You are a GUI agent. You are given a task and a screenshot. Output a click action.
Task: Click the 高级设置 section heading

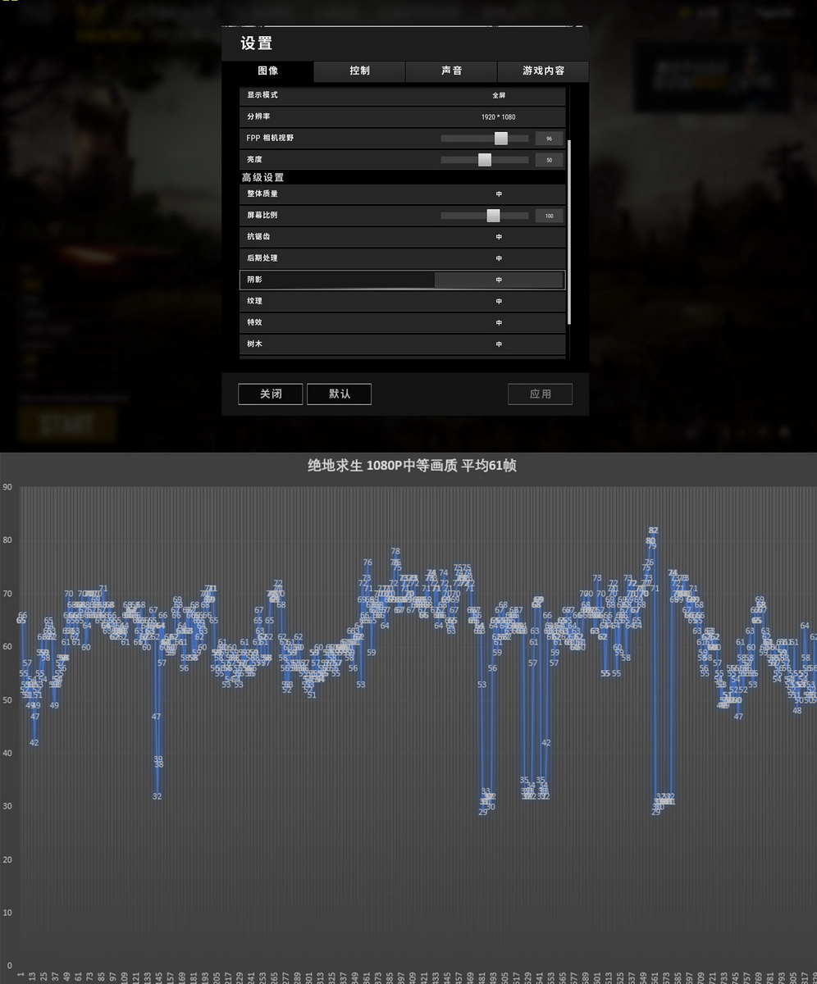click(262, 177)
